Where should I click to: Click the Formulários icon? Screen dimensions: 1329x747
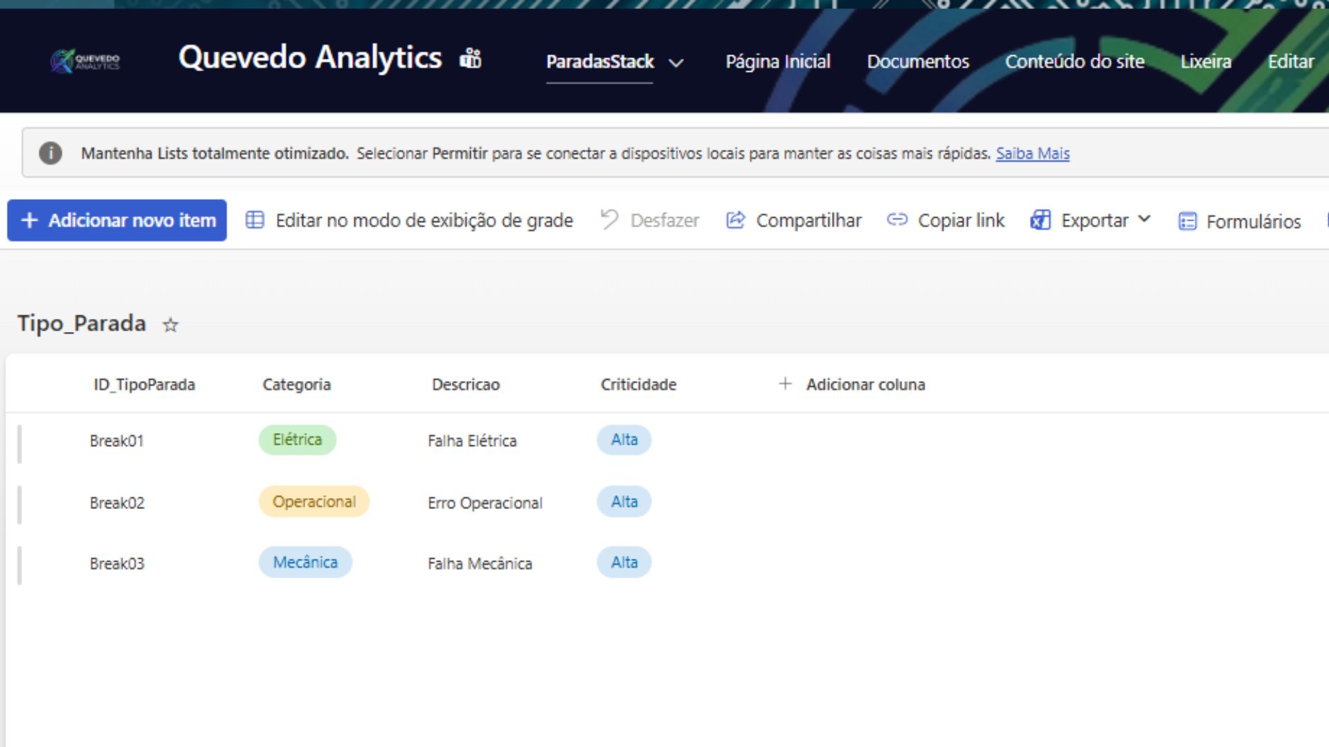1186,221
